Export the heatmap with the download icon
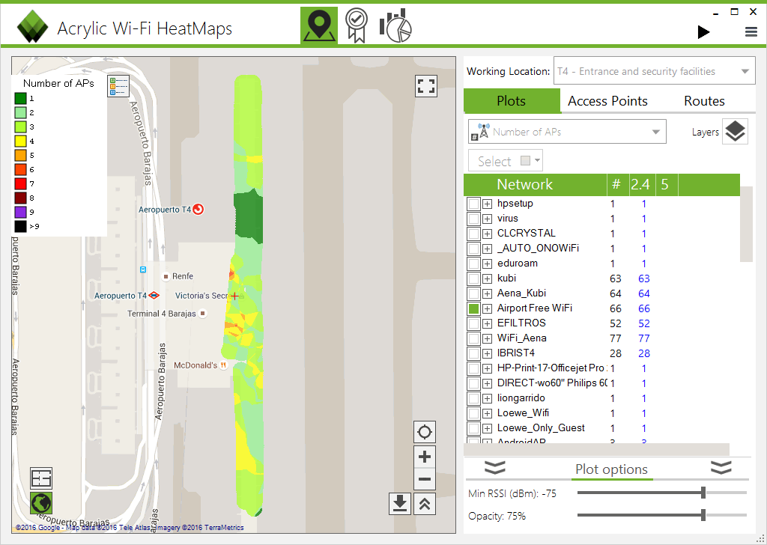 (x=400, y=504)
